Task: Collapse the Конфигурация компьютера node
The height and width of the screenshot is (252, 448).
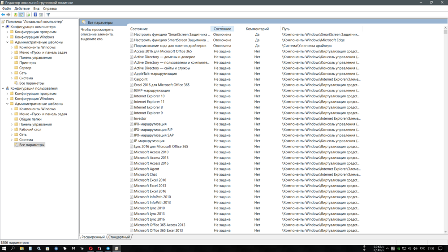Action: [3, 27]
